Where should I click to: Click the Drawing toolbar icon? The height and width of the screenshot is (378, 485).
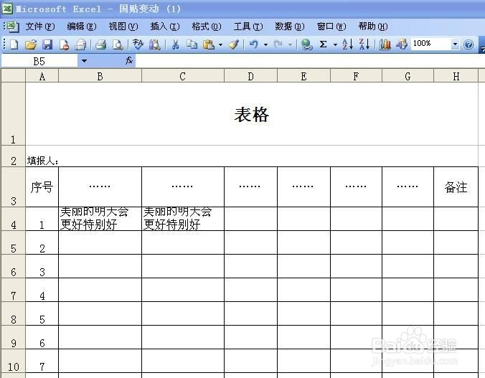coord(402,44)
